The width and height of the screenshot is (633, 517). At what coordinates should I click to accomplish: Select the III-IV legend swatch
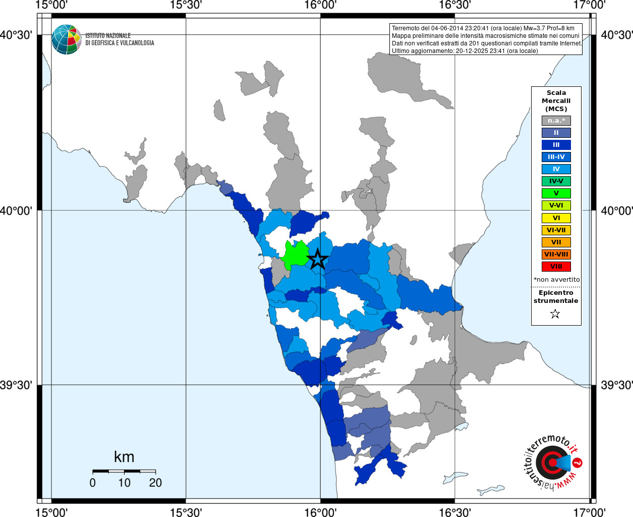(x=556, y=157)
